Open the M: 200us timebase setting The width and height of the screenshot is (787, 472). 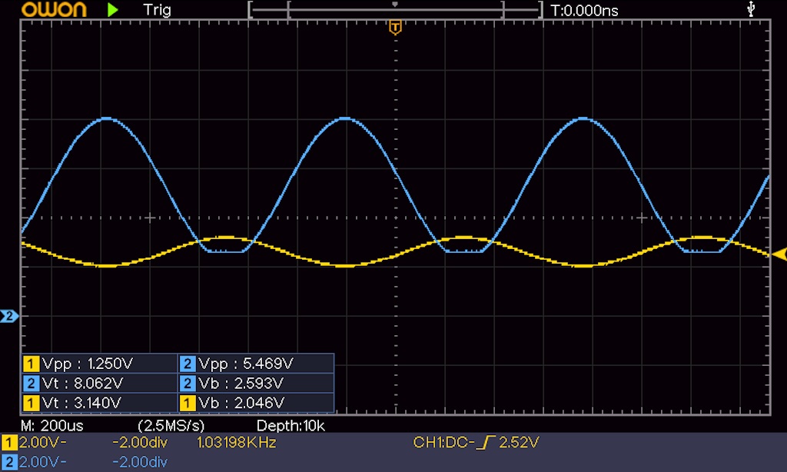tap(52, 425)
